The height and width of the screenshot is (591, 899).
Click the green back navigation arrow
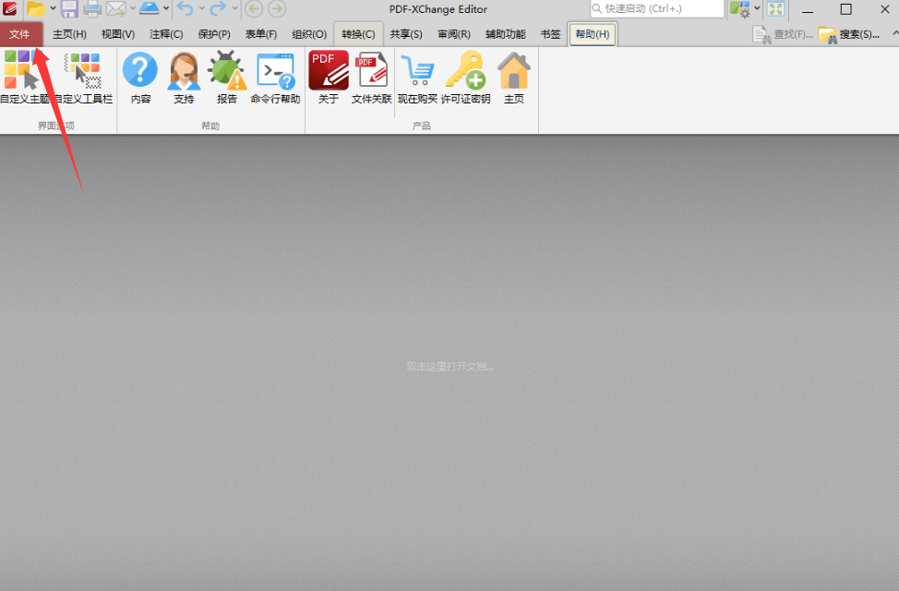254,8
